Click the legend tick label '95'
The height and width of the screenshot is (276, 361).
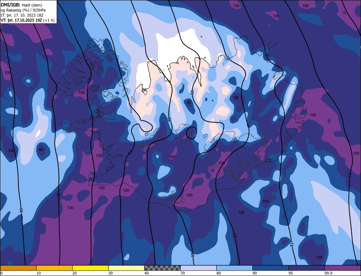(x=291, y=273)
